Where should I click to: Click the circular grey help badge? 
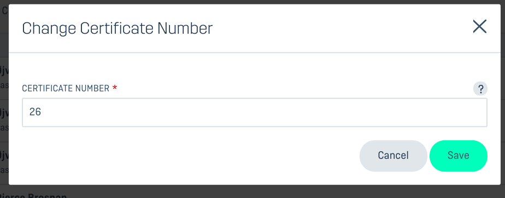[480, 89]
